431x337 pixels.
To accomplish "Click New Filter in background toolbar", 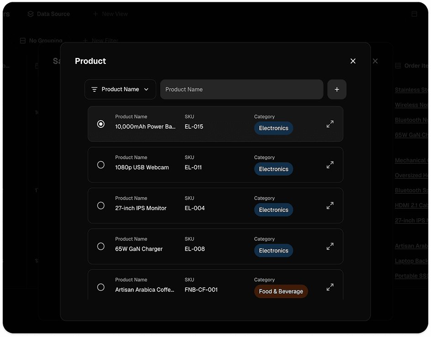I will tap(100, 41).
